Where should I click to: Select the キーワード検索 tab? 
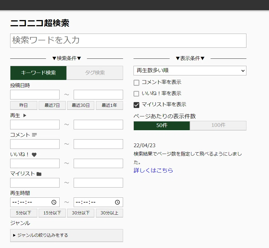coord(38,73)
